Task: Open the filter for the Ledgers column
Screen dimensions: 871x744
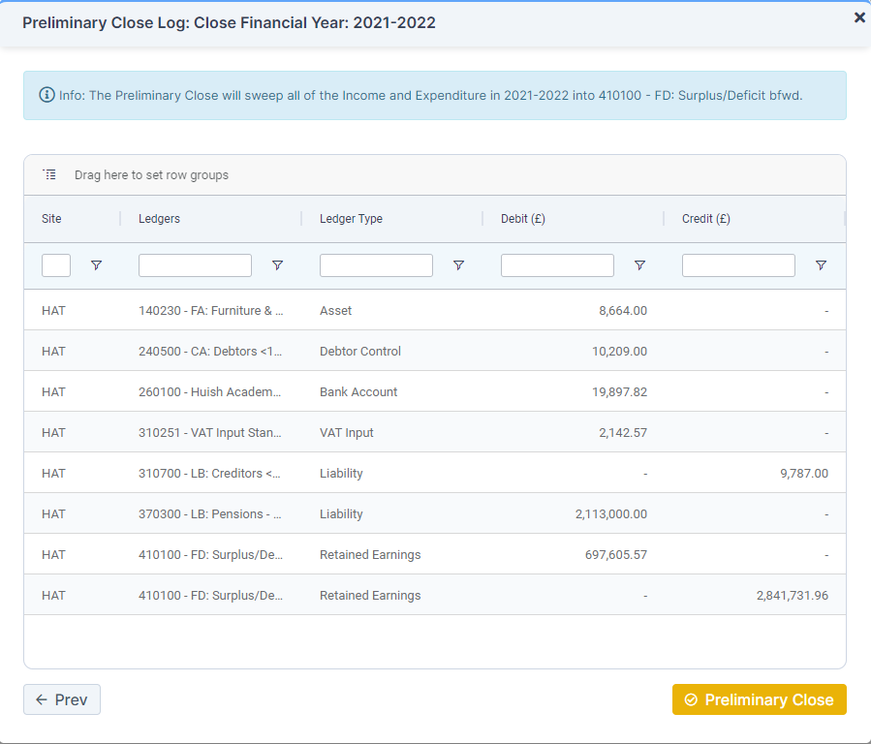Action: click(277, 264)
